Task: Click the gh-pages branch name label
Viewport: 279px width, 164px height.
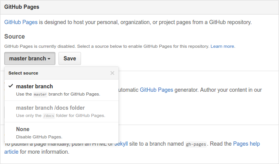Action: tap(196, 145)
